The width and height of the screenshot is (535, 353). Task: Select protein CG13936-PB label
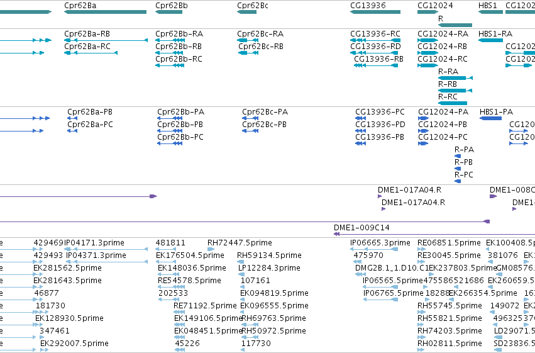[x=380, y=137]
